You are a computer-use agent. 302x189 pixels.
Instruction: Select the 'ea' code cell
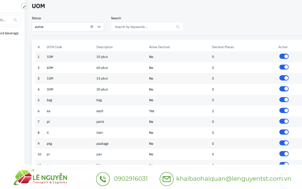pyautogui.click(x=48, y=111)
